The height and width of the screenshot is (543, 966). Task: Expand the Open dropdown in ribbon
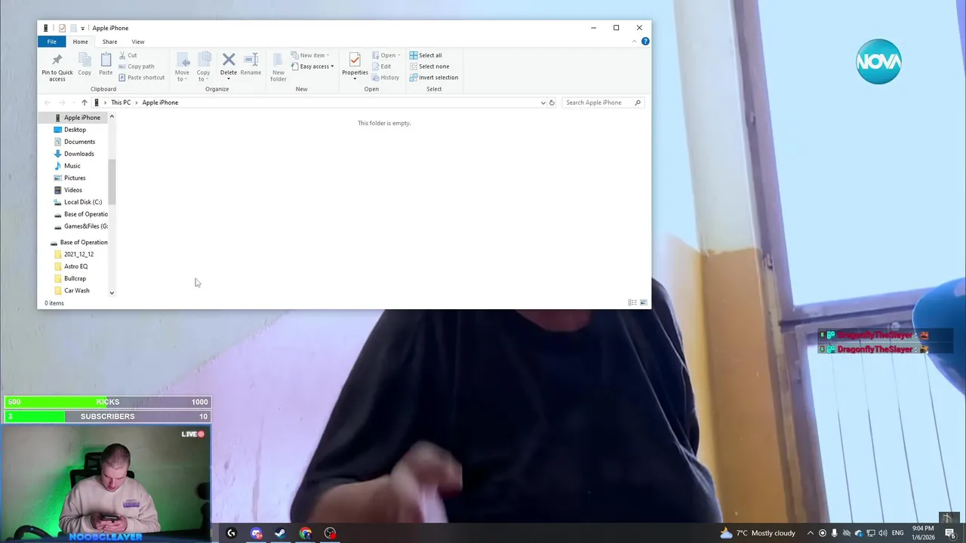click(386, 55)
